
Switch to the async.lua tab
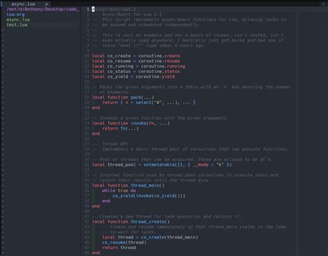pos(23,4)
